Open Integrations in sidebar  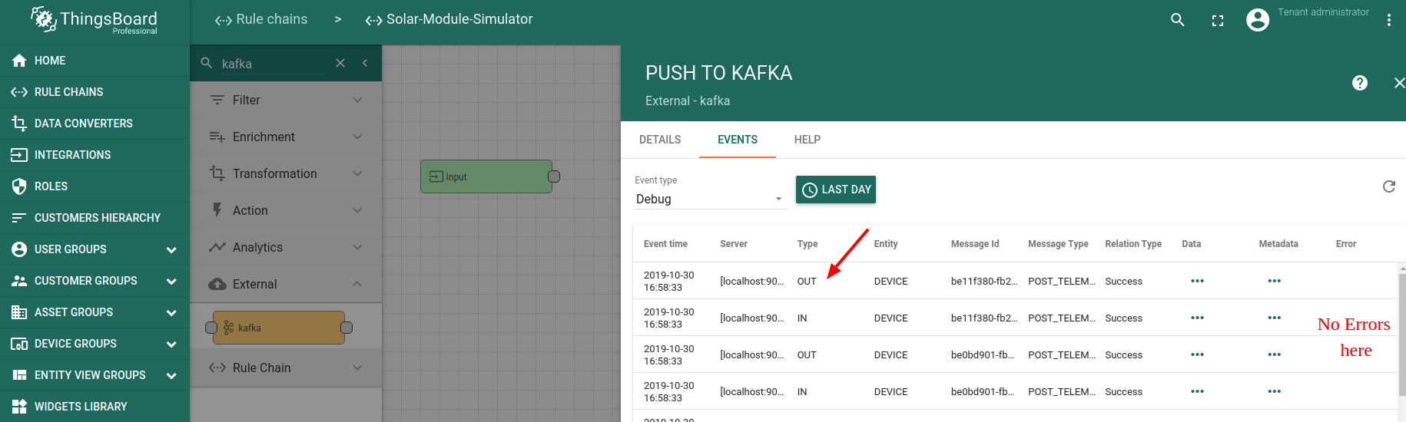tap(95, 155)
